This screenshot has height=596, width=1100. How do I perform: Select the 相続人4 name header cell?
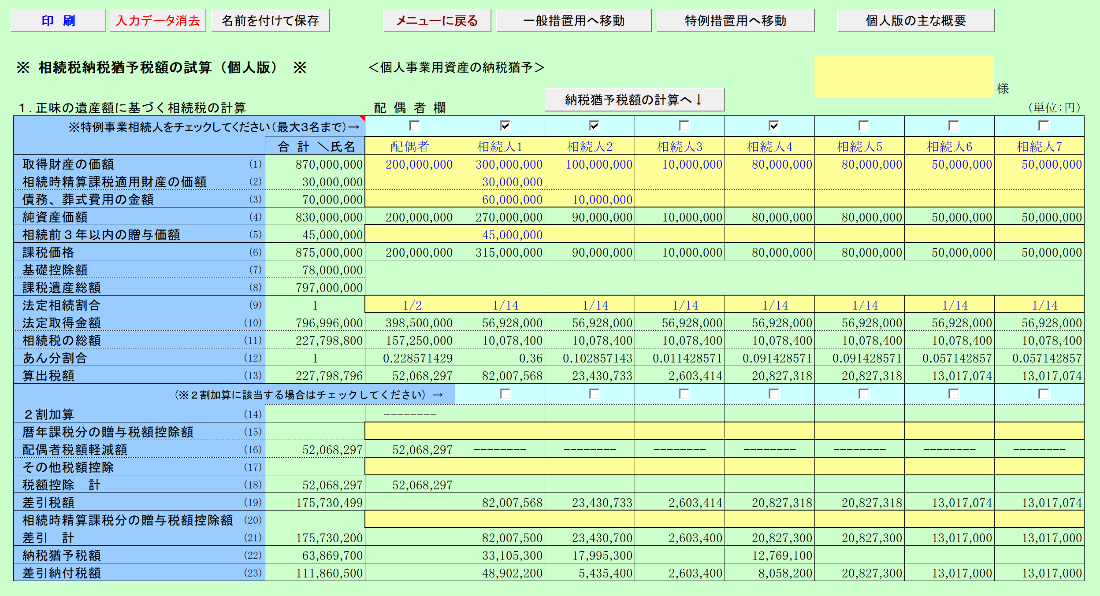point(769,146)
